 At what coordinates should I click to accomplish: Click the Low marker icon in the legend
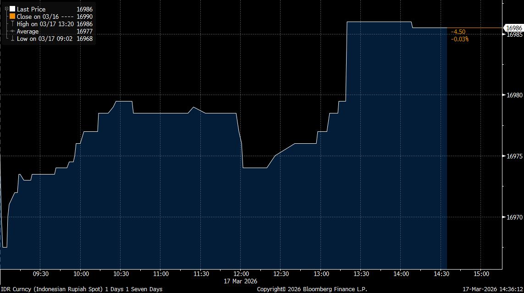(x=12, y=39)
